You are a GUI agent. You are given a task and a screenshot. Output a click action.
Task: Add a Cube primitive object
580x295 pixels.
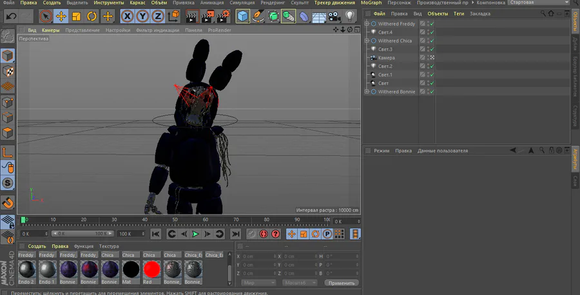(243, 16)
